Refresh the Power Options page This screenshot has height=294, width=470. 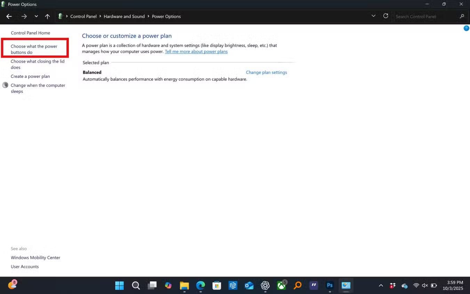pos(385,16)
